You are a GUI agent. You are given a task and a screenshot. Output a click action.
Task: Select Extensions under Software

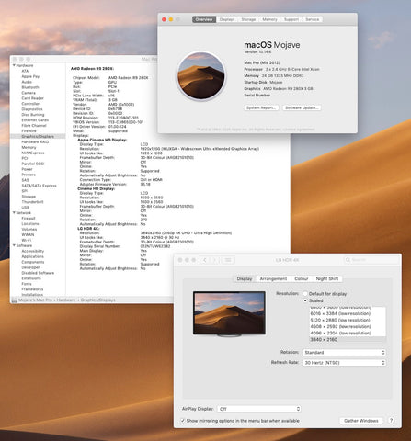click(31, 278)
